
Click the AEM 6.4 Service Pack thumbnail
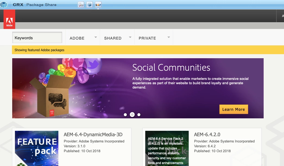pyautogui.click(x=167, y=148)
